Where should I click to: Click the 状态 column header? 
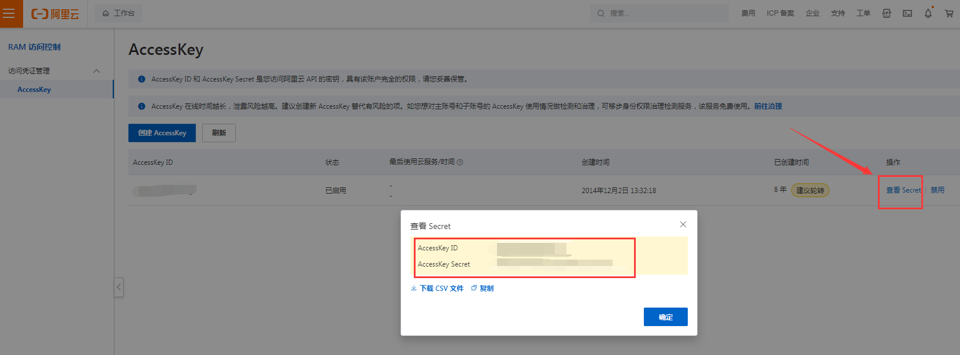click(x=332, y=162)
